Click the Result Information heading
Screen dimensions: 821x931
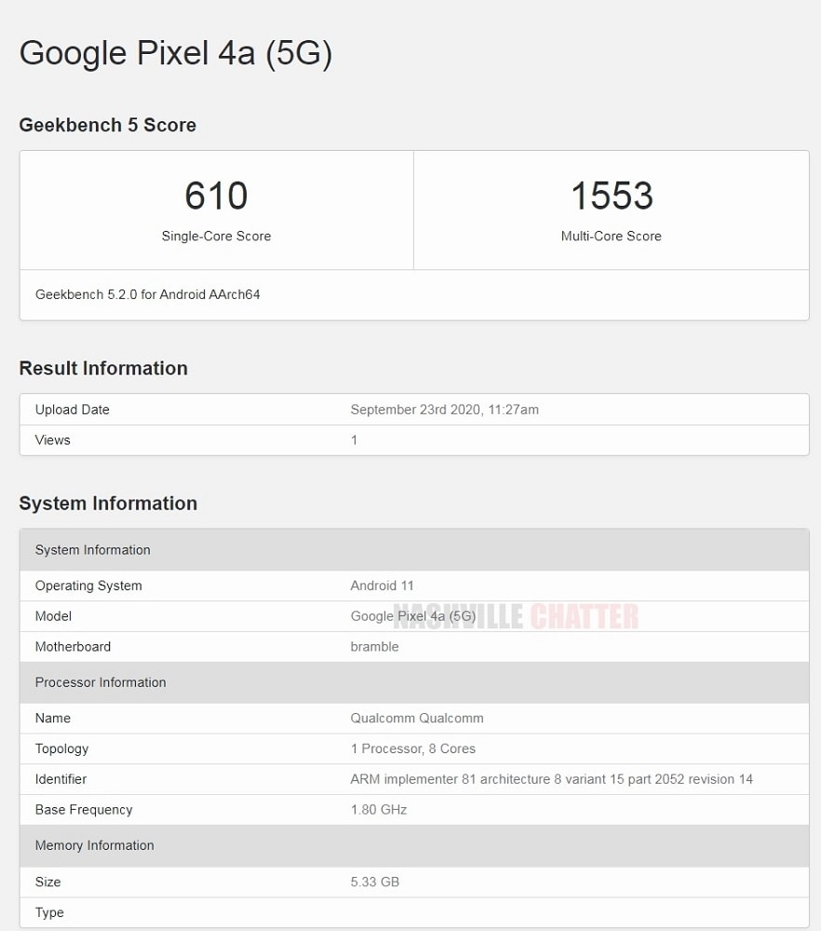point(103,368)
